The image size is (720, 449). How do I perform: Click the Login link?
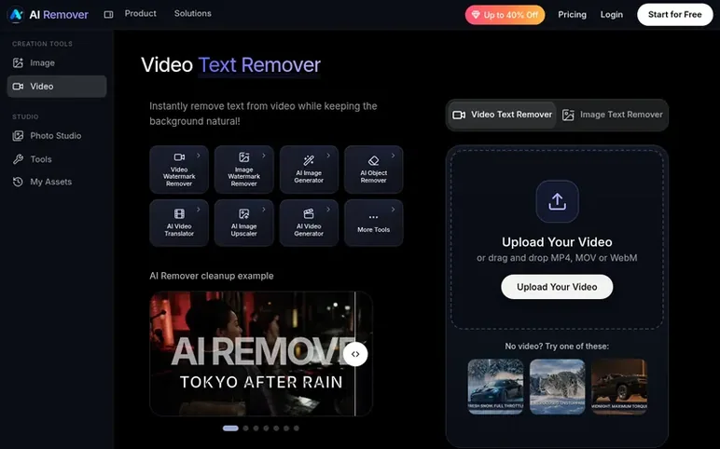click(x=612, y=15)
